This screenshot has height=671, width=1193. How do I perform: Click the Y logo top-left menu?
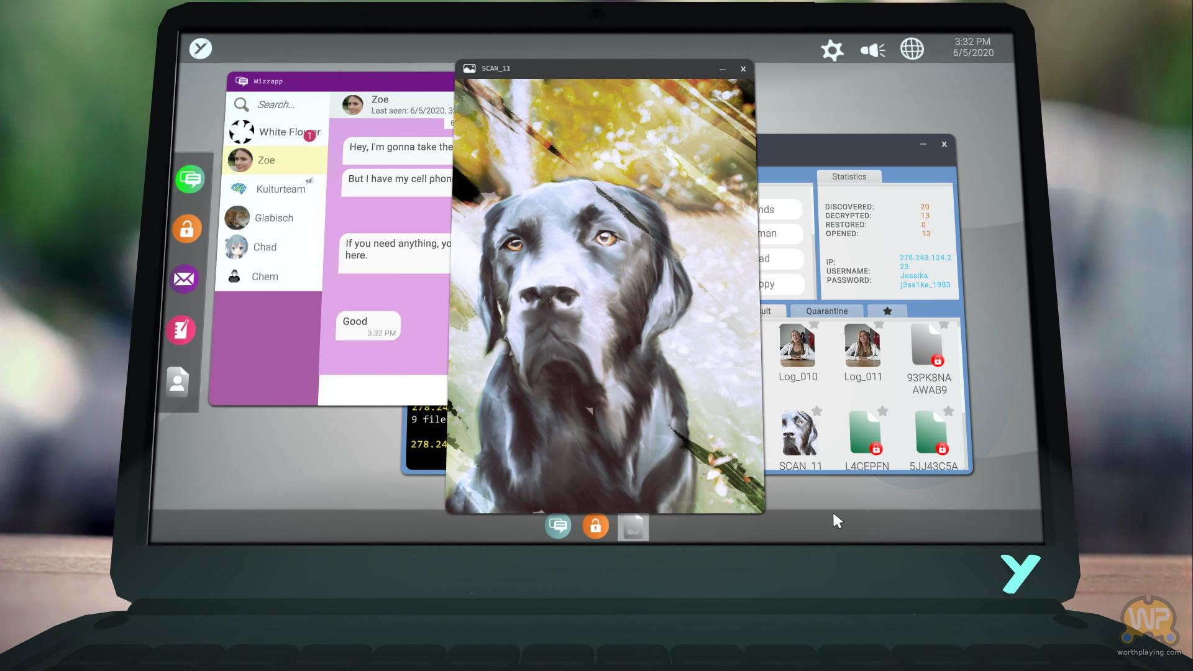[201, 48]
